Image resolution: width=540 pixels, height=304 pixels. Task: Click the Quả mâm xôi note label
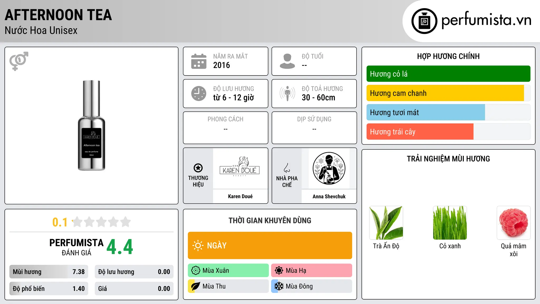[x=514, y=250]
